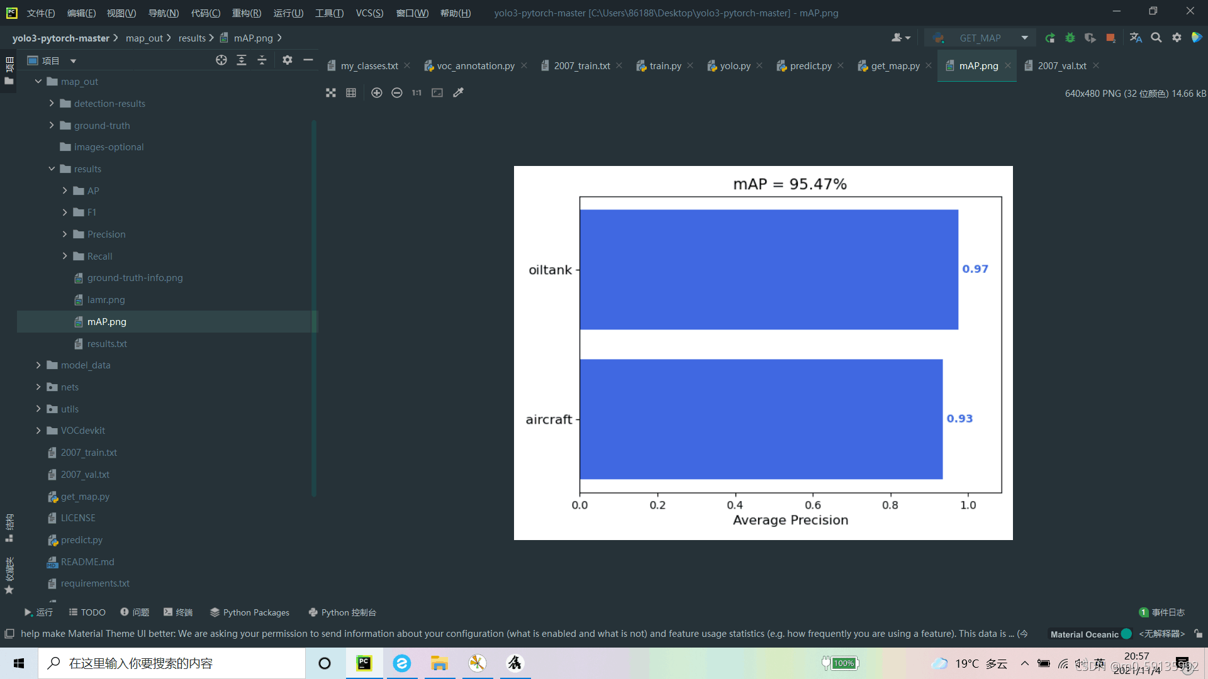The image size is (1208, 679).
Task: Select the color picker eyedropper tool
Action: tap(458, 93)
